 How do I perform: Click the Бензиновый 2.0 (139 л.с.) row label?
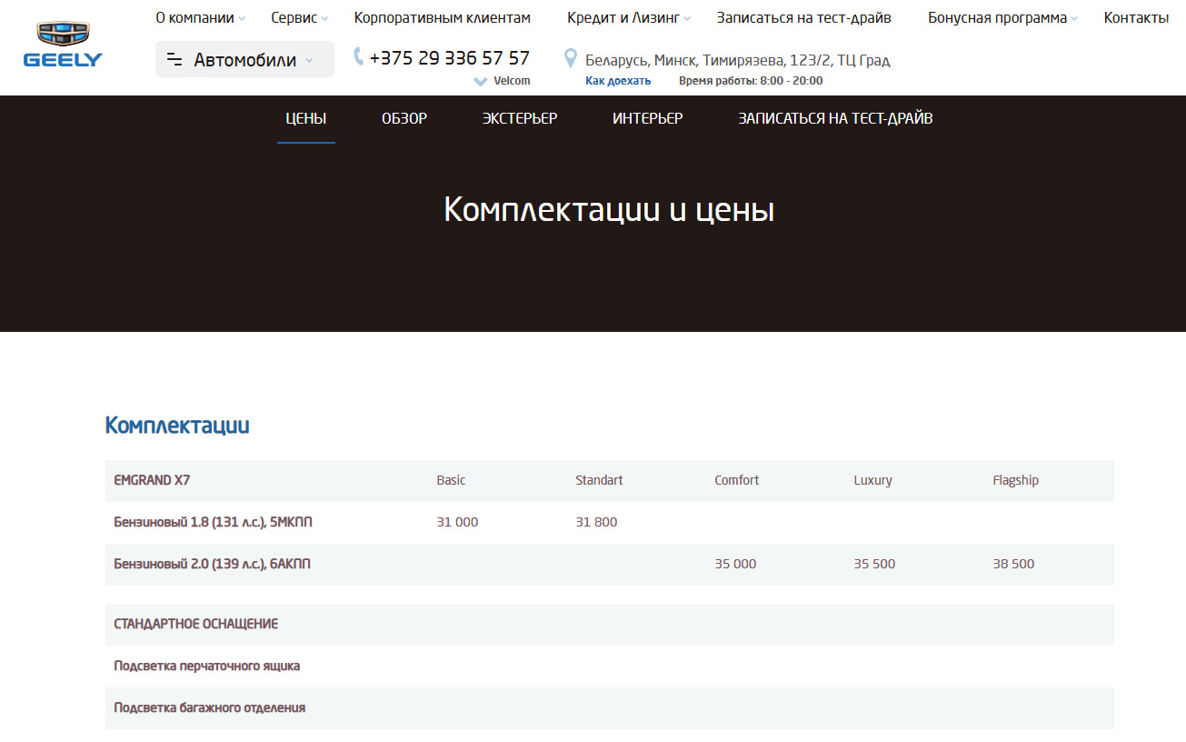click(212, 564)
